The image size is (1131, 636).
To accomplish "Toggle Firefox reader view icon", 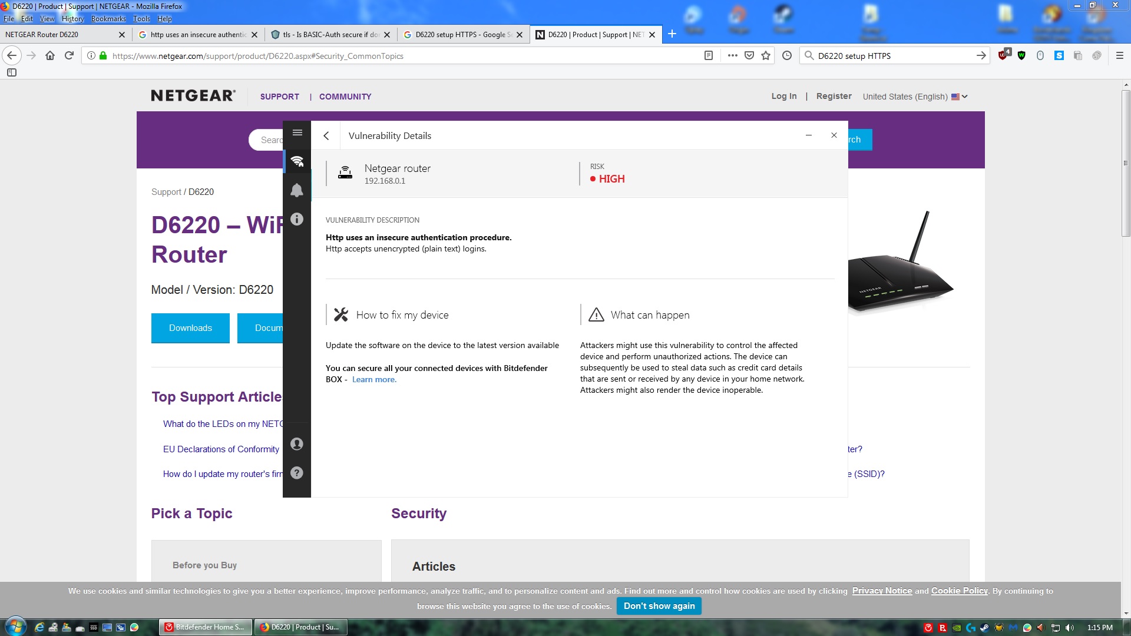I will (x=709, y=55).
